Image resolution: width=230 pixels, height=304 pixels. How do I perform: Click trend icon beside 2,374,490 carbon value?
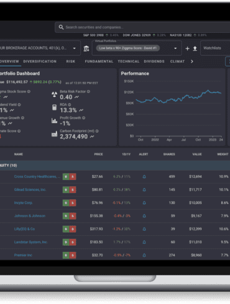click(92, 136)
